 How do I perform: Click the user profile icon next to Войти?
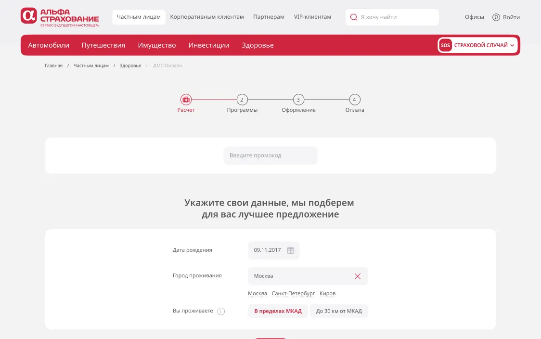tap(496, 17)
